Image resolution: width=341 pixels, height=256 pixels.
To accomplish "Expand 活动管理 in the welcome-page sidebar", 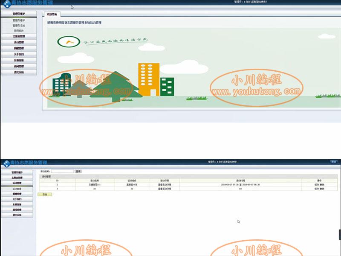I will click(x=19, y=42).
